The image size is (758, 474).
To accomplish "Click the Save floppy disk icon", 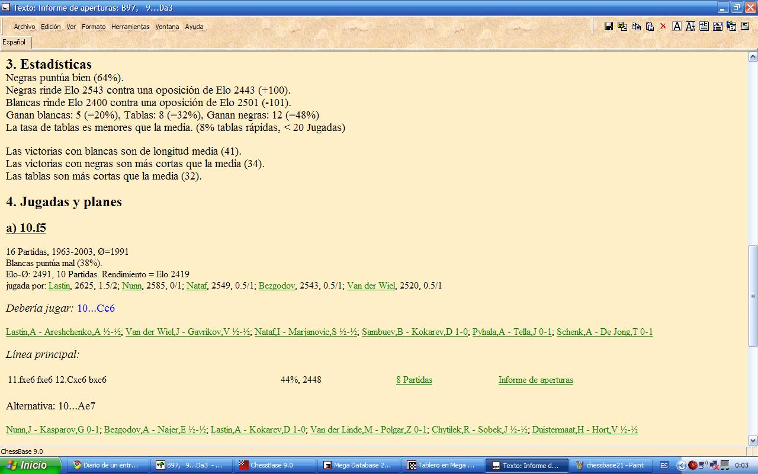I will pyautogui.click(x=608, y=26).
